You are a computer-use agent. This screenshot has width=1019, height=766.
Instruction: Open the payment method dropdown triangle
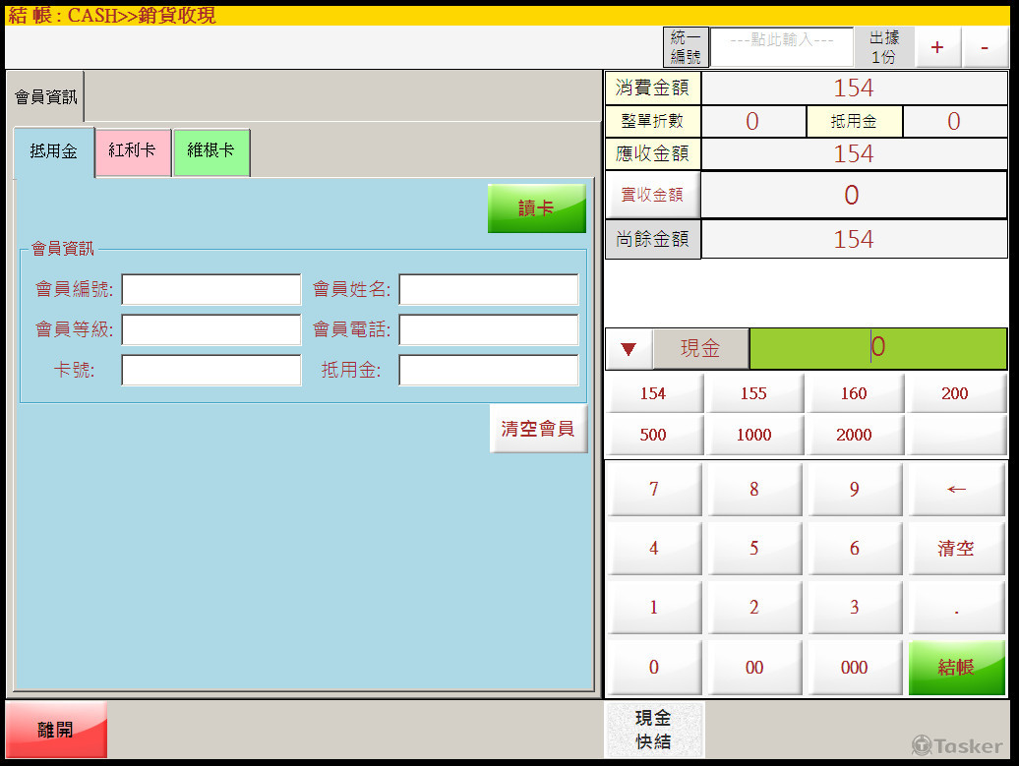629,349
